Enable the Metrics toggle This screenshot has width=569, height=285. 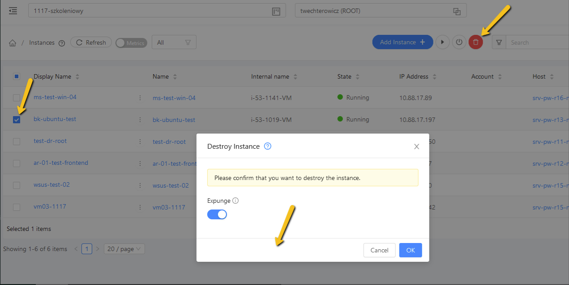[131, 42]
